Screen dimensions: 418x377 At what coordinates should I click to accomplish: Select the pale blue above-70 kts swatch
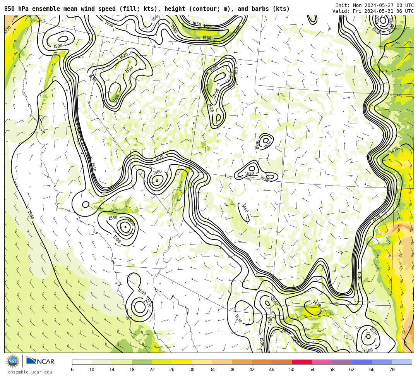point(402,362)
